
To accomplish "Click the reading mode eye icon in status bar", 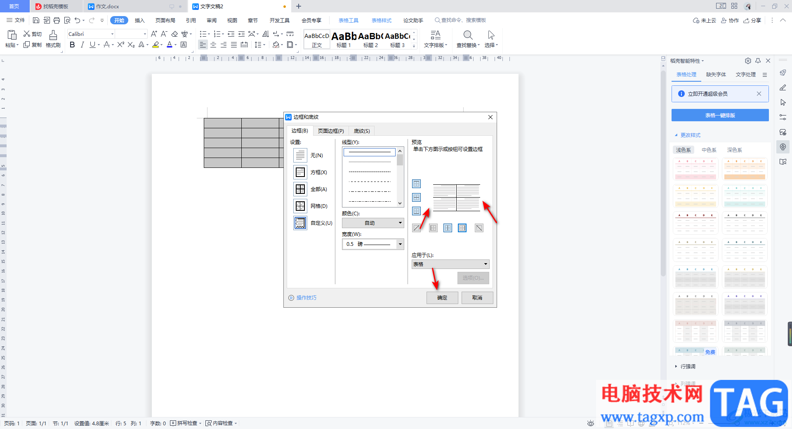I will 591,423.
